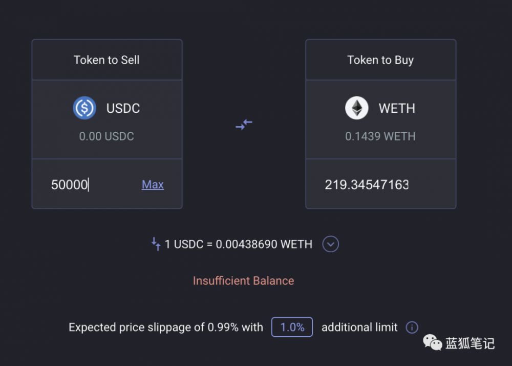Click the Insufficient Balance message
The width and height of the screenshot is (512, 366).
243,281
